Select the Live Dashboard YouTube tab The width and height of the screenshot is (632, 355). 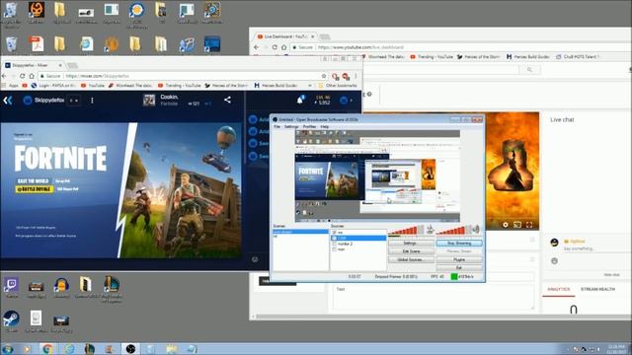pyautogui.click(x=284, y=36)
